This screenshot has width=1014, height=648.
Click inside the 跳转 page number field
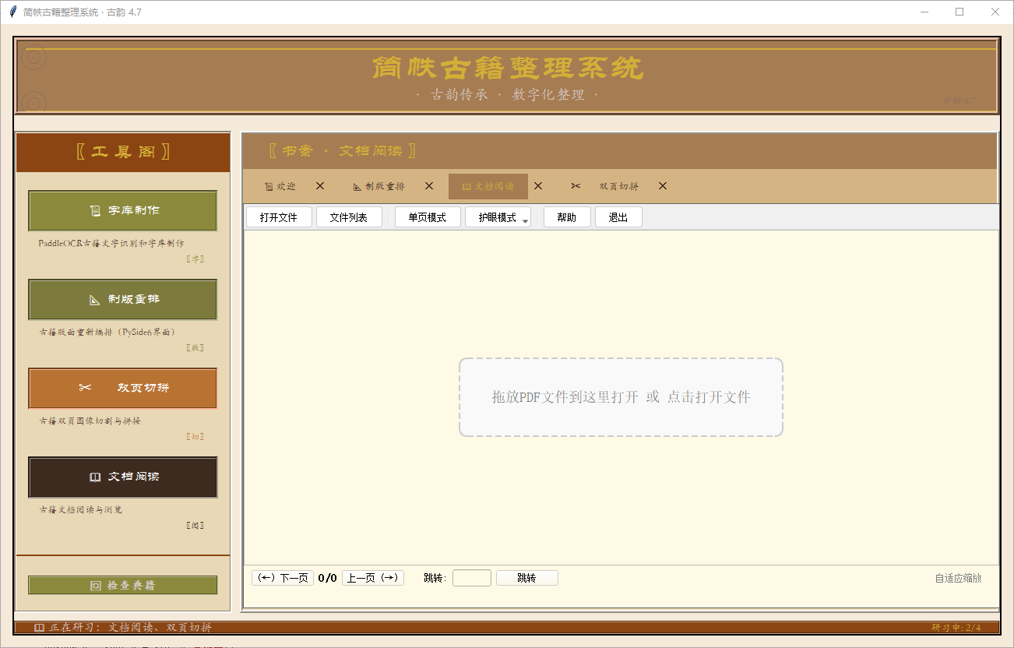pos(471,577)
